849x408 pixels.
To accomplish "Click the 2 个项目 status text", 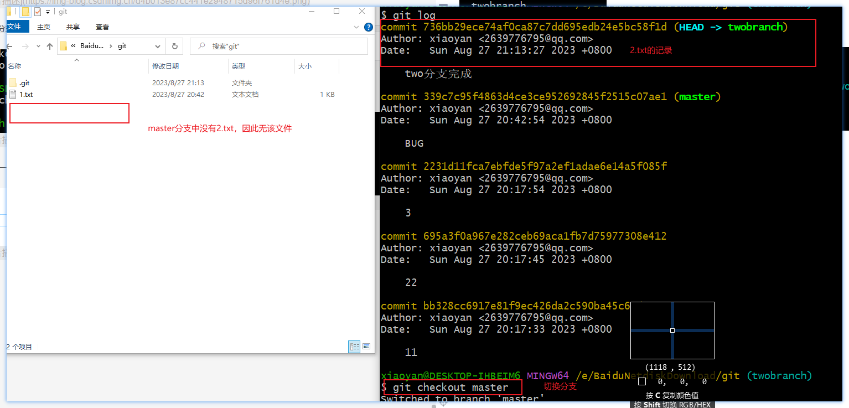I will 19,347.
